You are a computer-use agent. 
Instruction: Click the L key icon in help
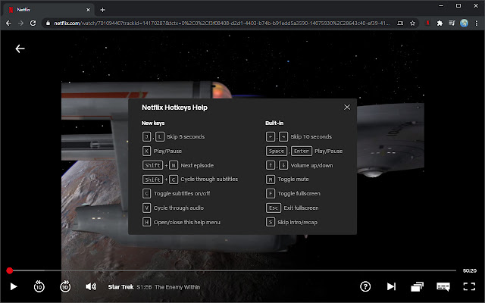coord(160,136)
